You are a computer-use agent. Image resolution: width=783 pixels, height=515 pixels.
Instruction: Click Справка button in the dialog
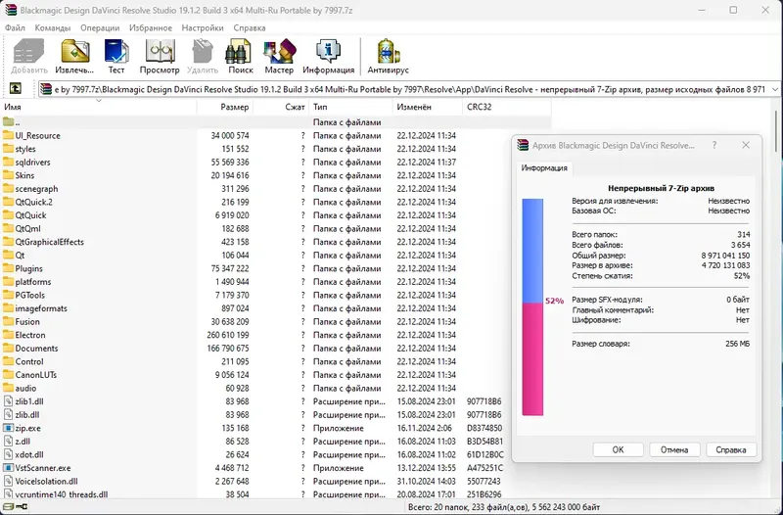coord(731,449)
